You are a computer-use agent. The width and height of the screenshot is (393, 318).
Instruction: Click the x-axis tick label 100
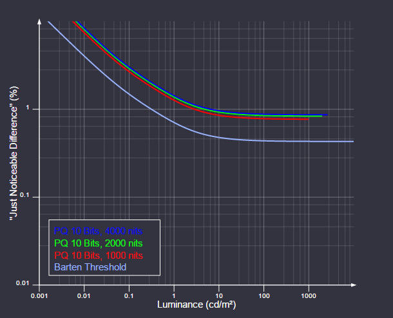(264, 296)
